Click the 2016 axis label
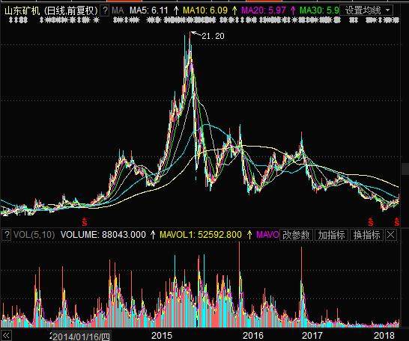 tap(253, 335)
